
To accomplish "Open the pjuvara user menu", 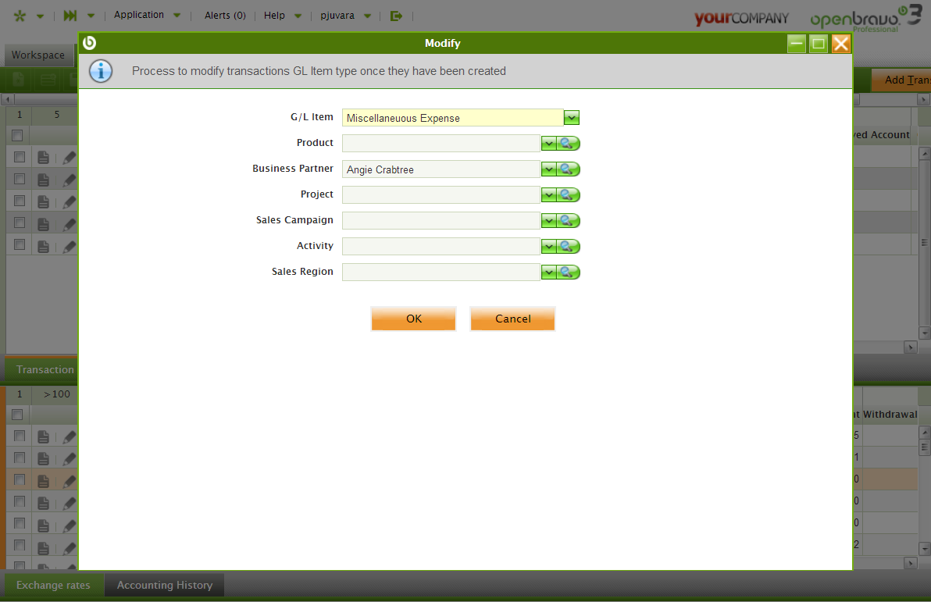I will [345, 16].
